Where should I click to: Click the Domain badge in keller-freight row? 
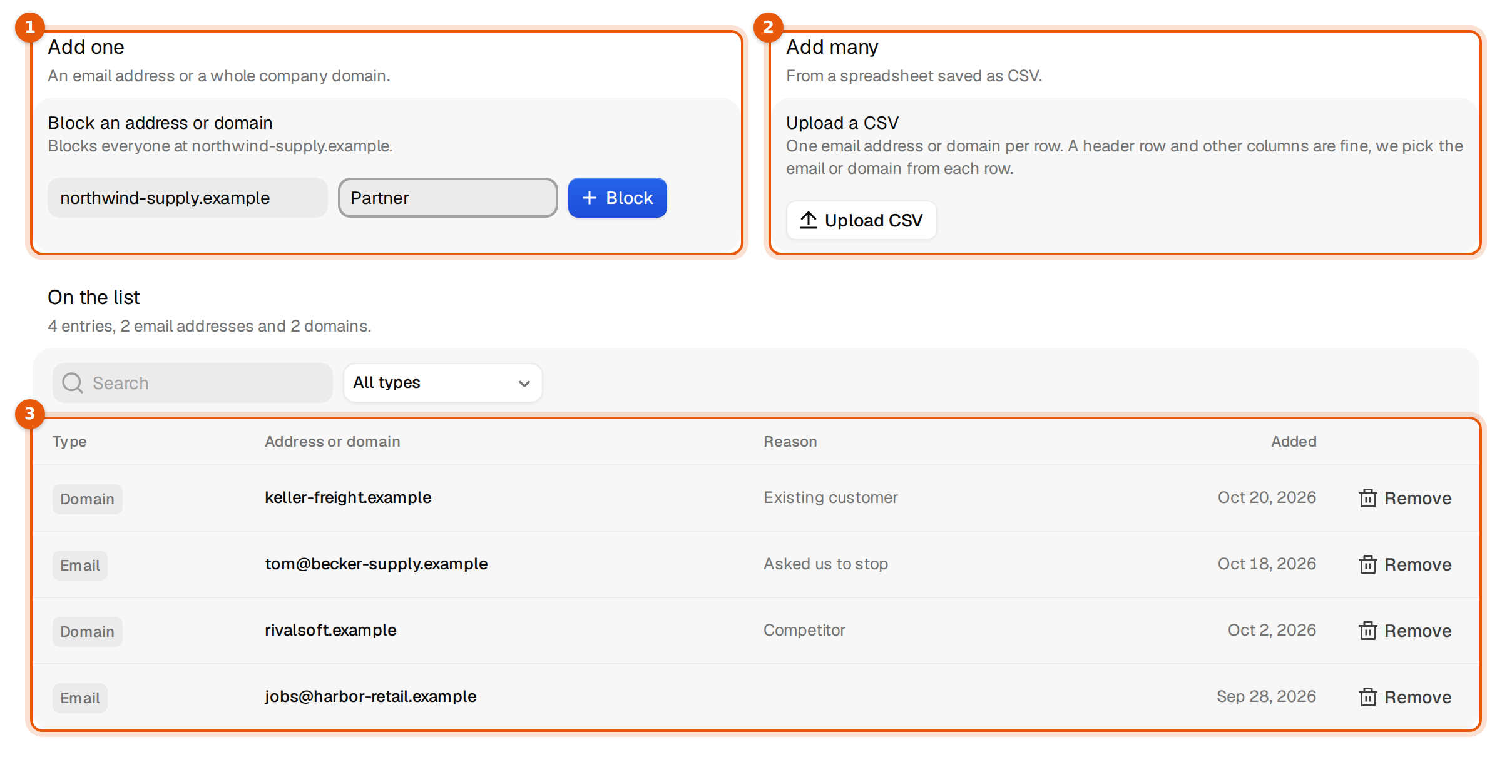[87, 499]
